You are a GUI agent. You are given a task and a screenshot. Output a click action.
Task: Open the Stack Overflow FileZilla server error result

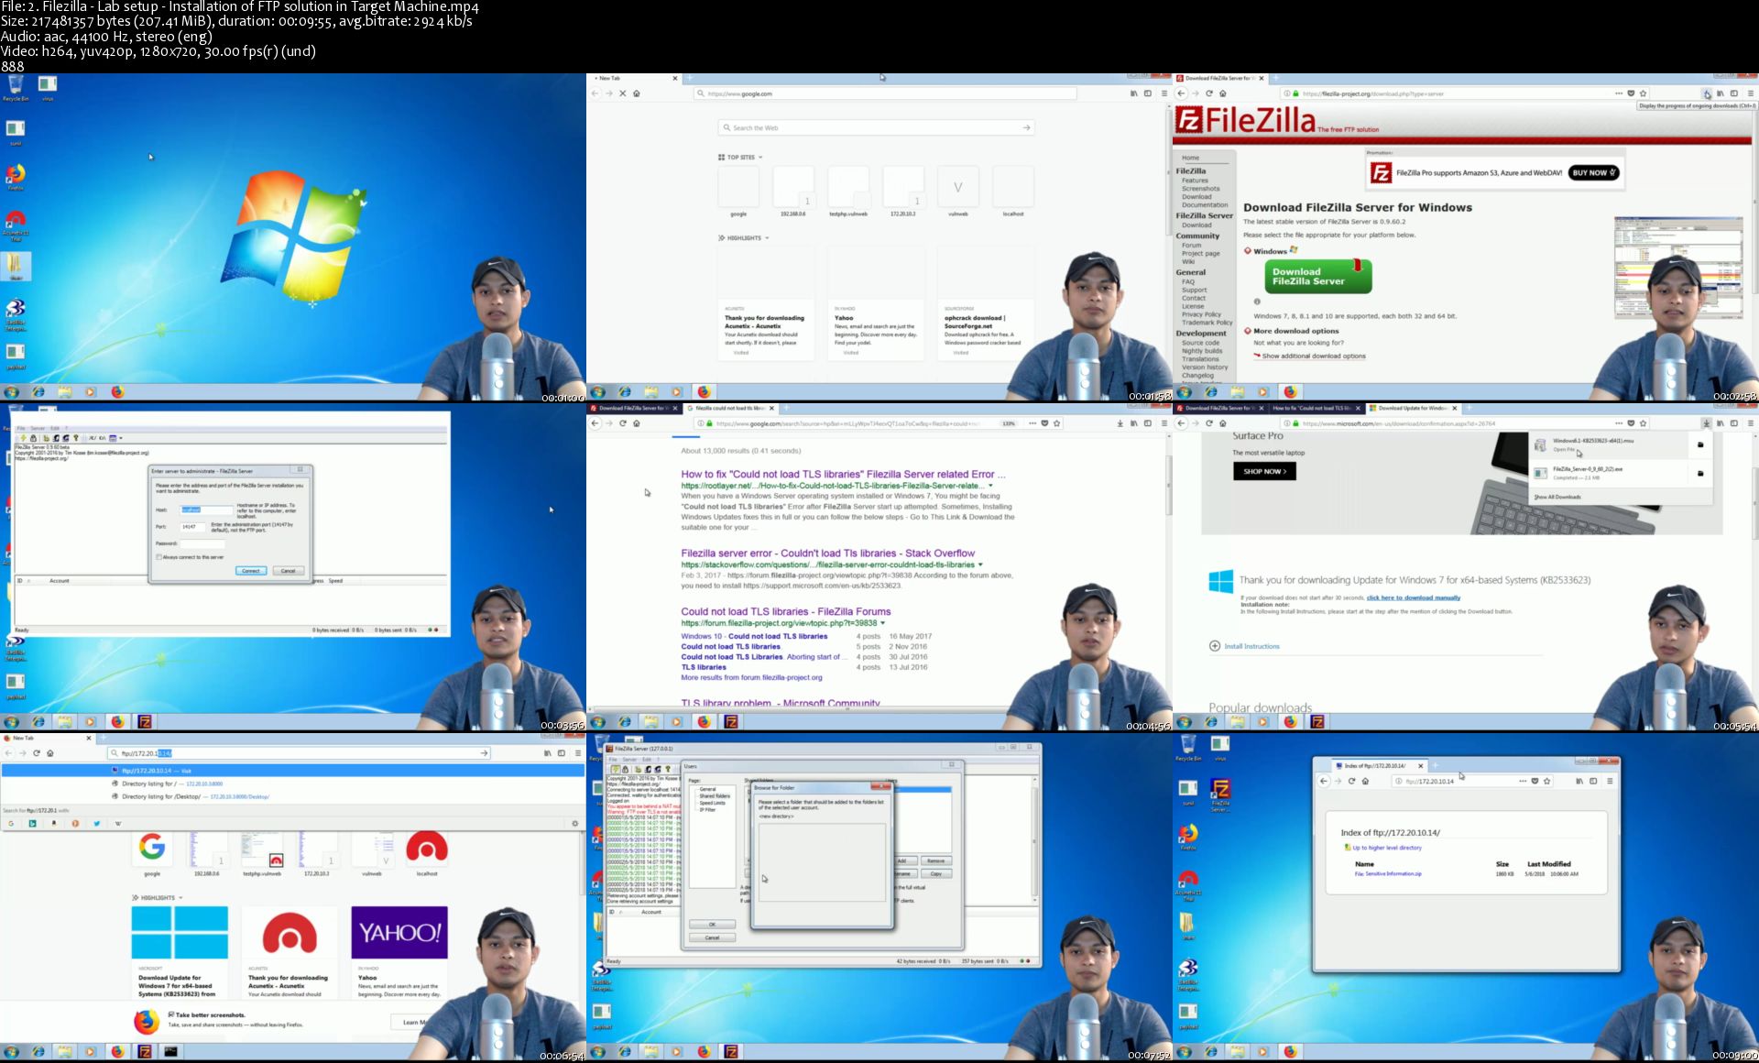tap(827, 553)
